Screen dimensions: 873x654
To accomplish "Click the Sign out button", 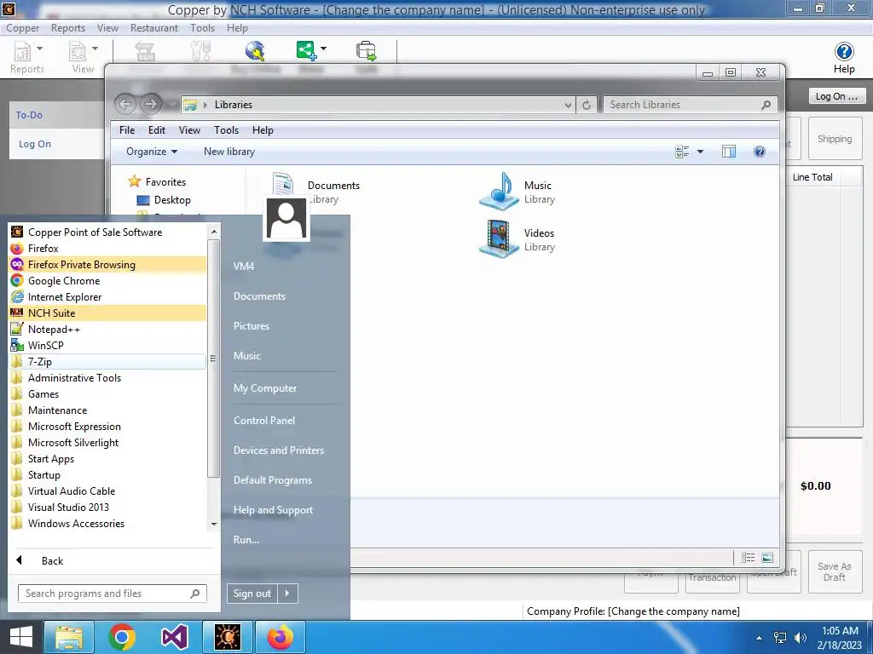I will 251,594.
